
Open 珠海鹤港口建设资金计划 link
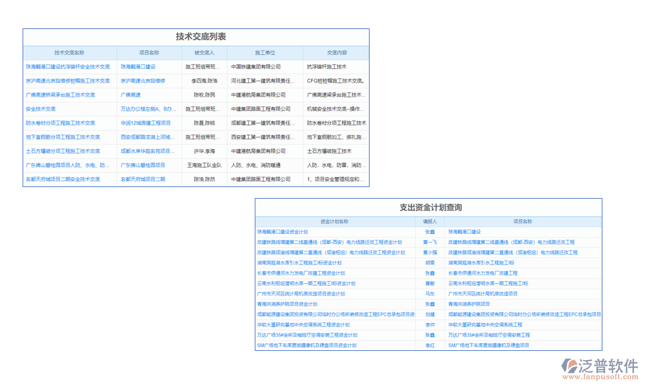pyautogui.click(x=283, y=232)
